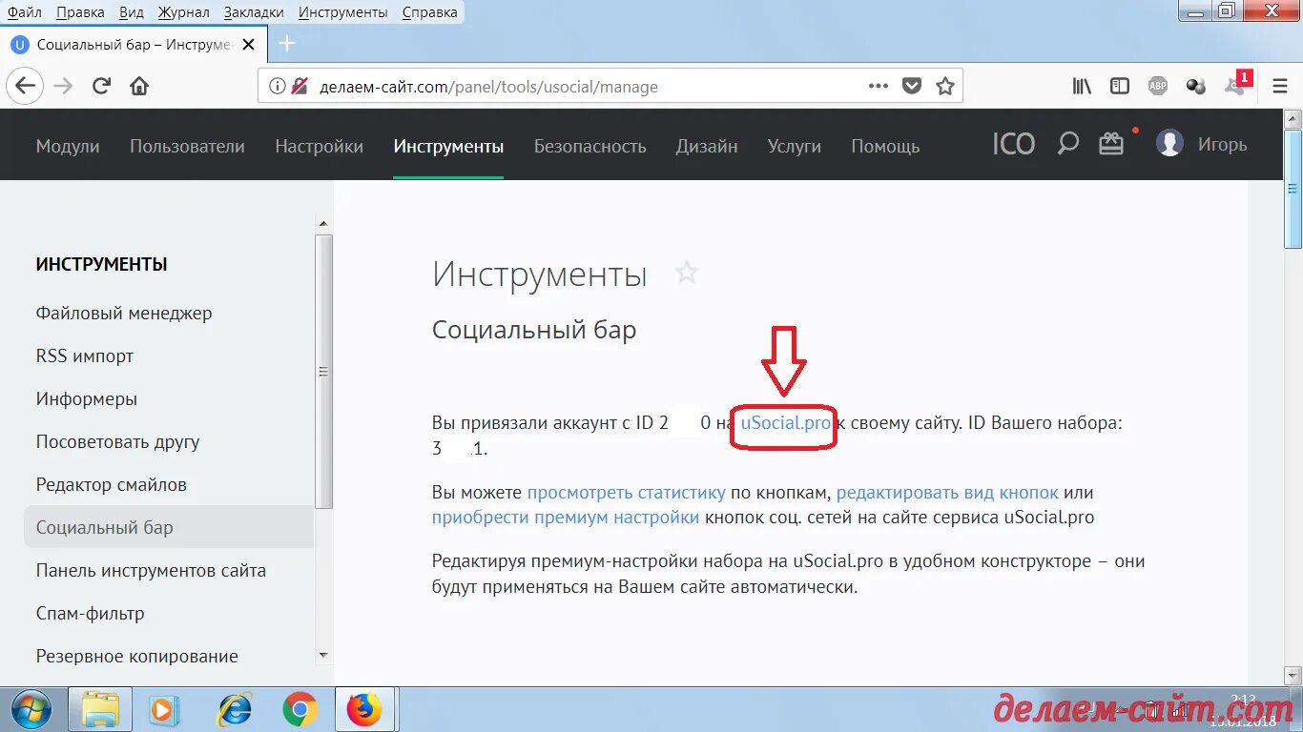Save page to Pocket
The height and width of the screenshot is (732, 1303).
912,86
